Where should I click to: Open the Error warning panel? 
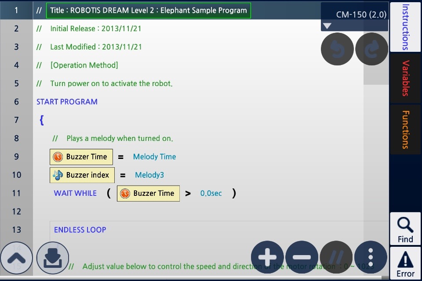click(405, 263)
